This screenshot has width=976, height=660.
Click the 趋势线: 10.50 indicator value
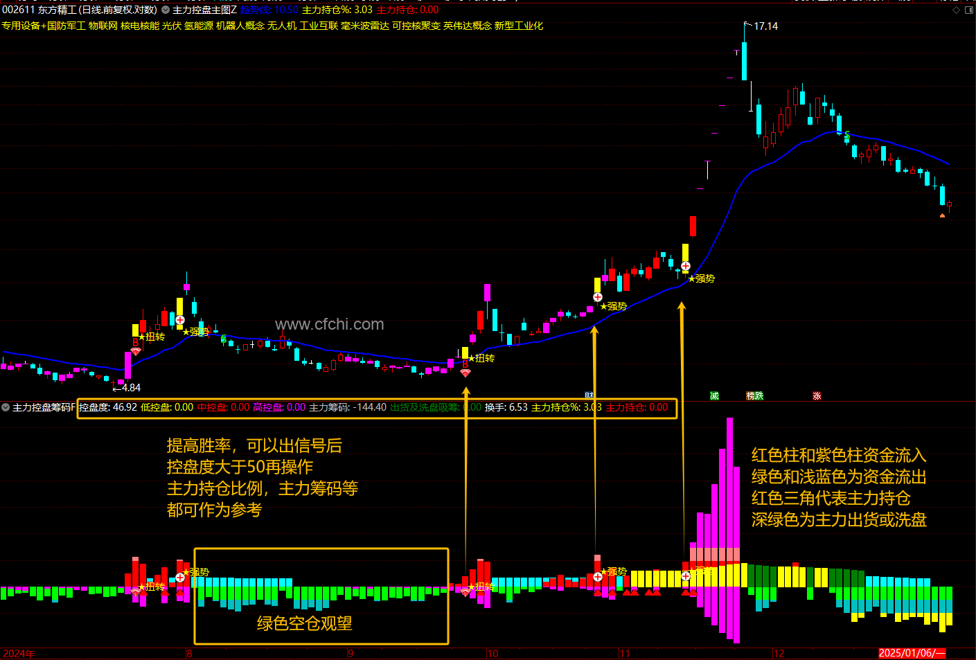tap(269, 10)
